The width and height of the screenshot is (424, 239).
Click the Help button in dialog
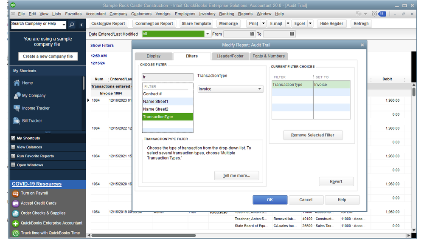(x=342, y=200)
